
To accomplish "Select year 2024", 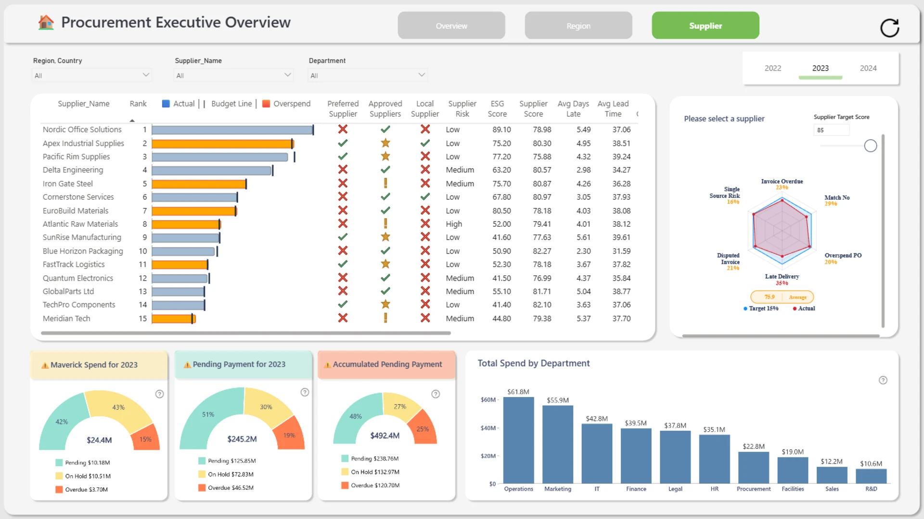I will pos(868,68).
